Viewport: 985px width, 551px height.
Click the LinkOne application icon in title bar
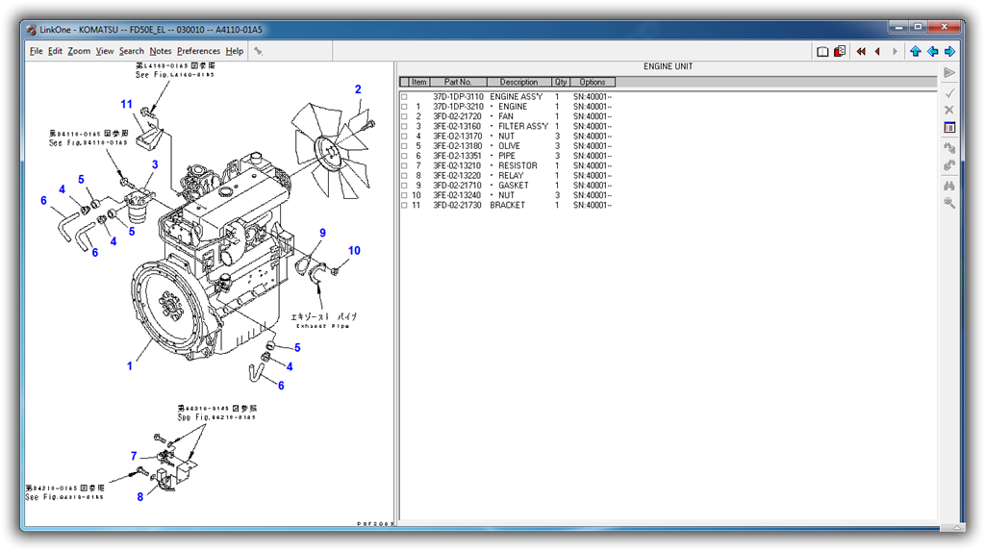(32, 30)
